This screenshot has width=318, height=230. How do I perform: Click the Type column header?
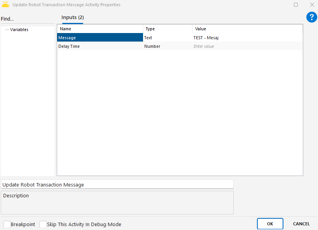[x=168, y=29]
